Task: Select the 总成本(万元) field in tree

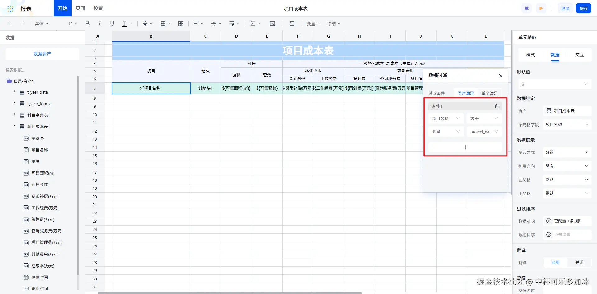Action: tap(43, 266)
